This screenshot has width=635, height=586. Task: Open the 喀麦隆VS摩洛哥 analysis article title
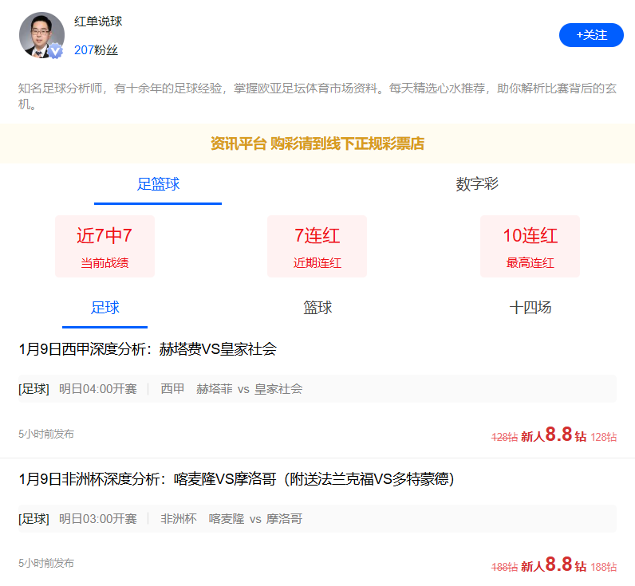[236, 479]
